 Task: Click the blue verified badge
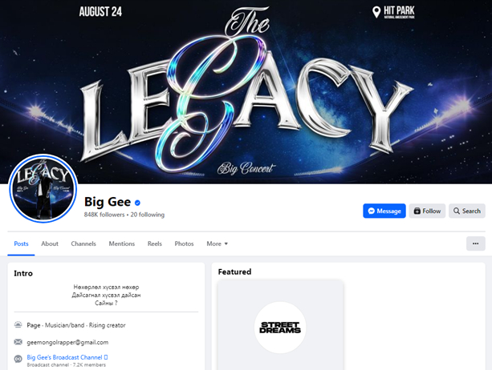pos(137,203)
